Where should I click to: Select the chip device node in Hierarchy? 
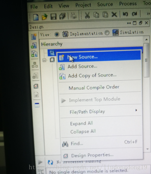(x=52, y=60)
